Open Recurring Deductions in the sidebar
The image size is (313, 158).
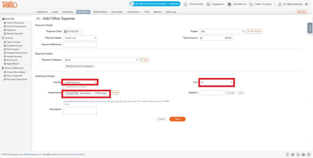click(x=17, y=79)
